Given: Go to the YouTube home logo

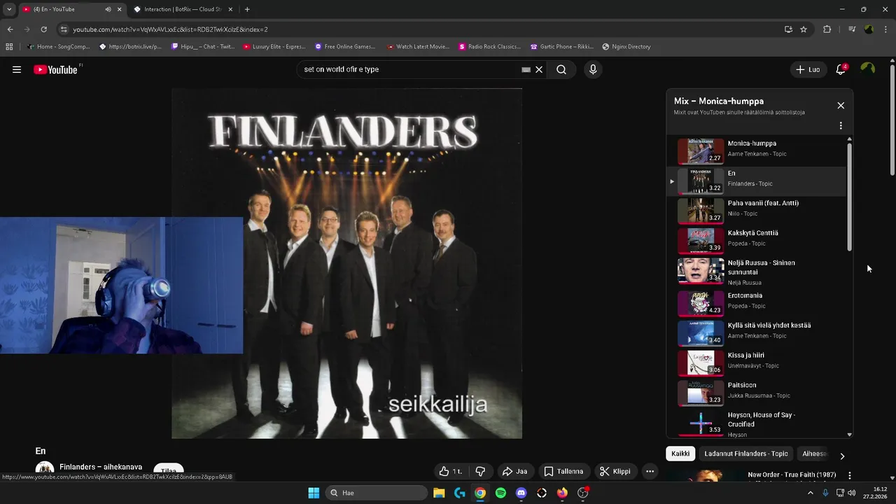Looking at the screenshot, I should [56, 69].
